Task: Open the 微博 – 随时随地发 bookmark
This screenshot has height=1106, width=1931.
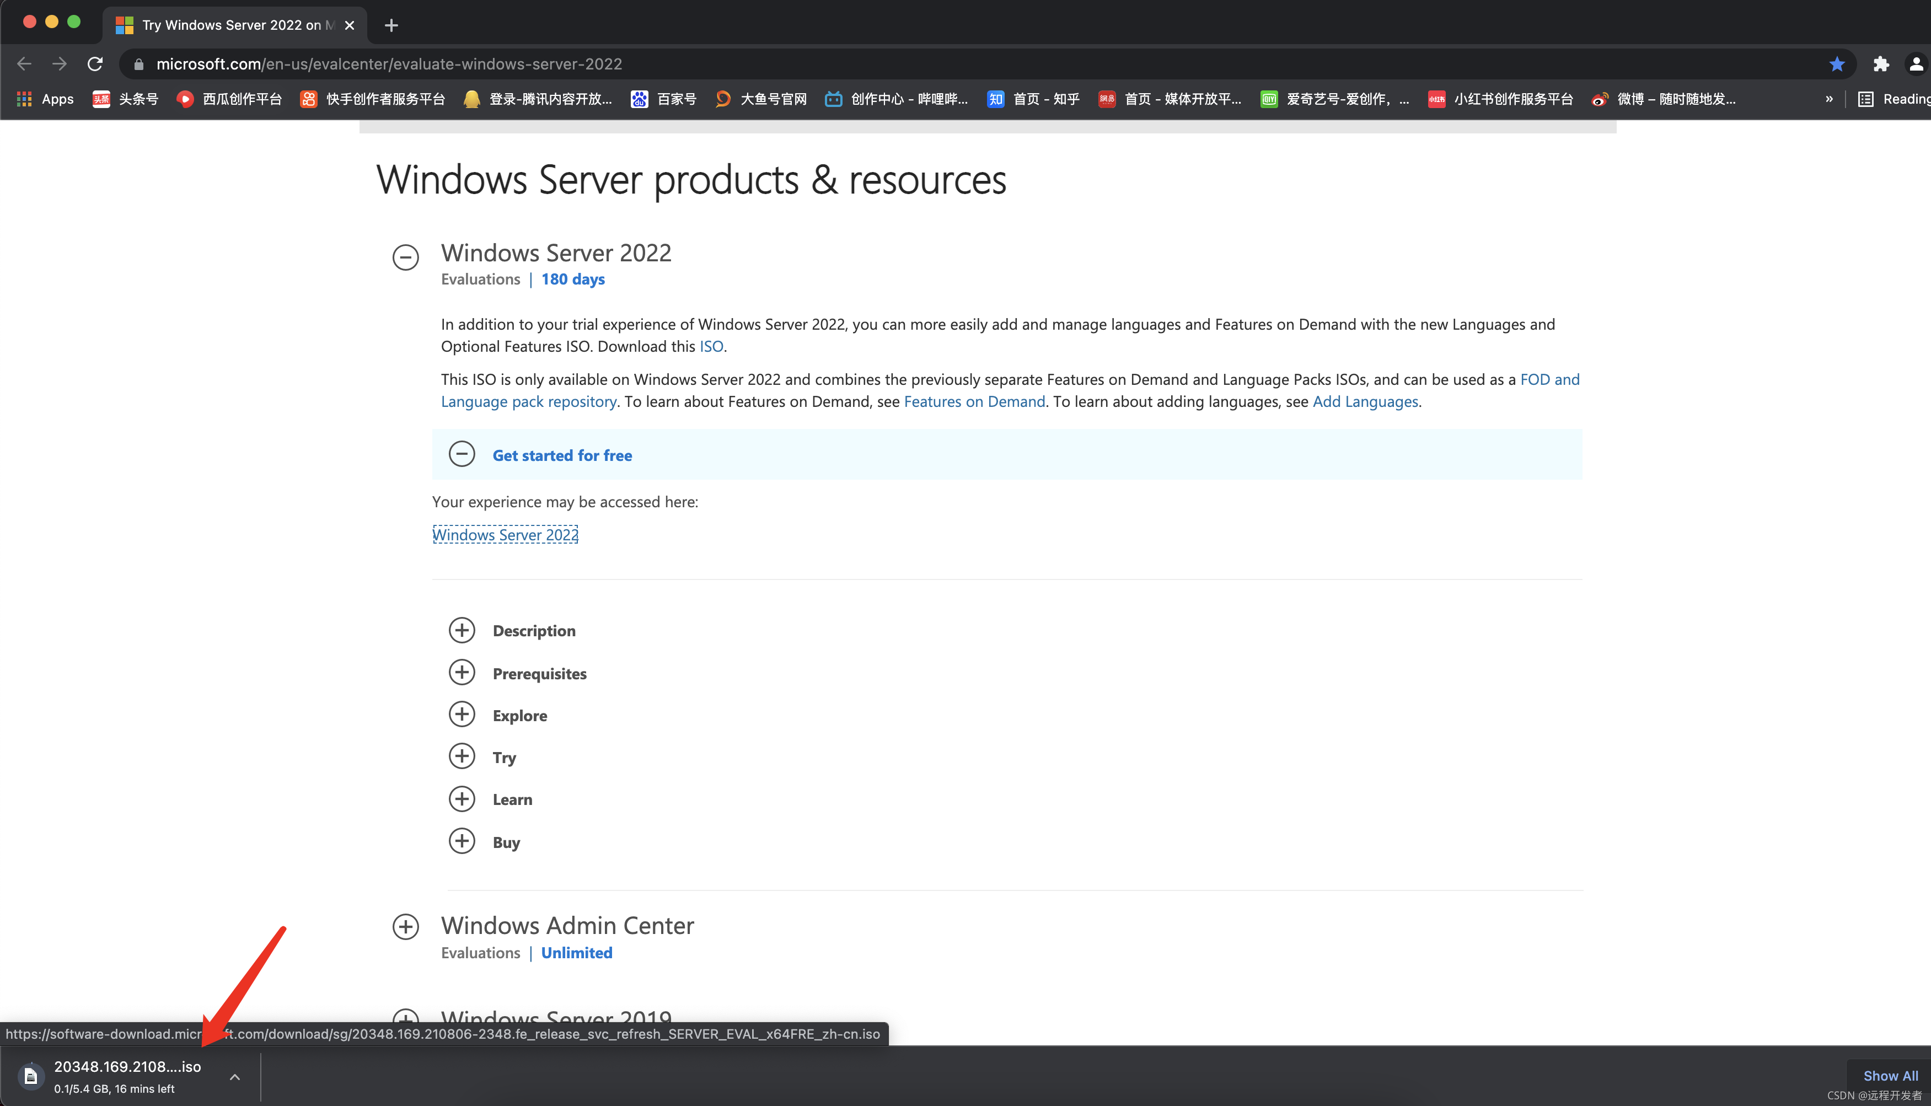Action: 1664,99
